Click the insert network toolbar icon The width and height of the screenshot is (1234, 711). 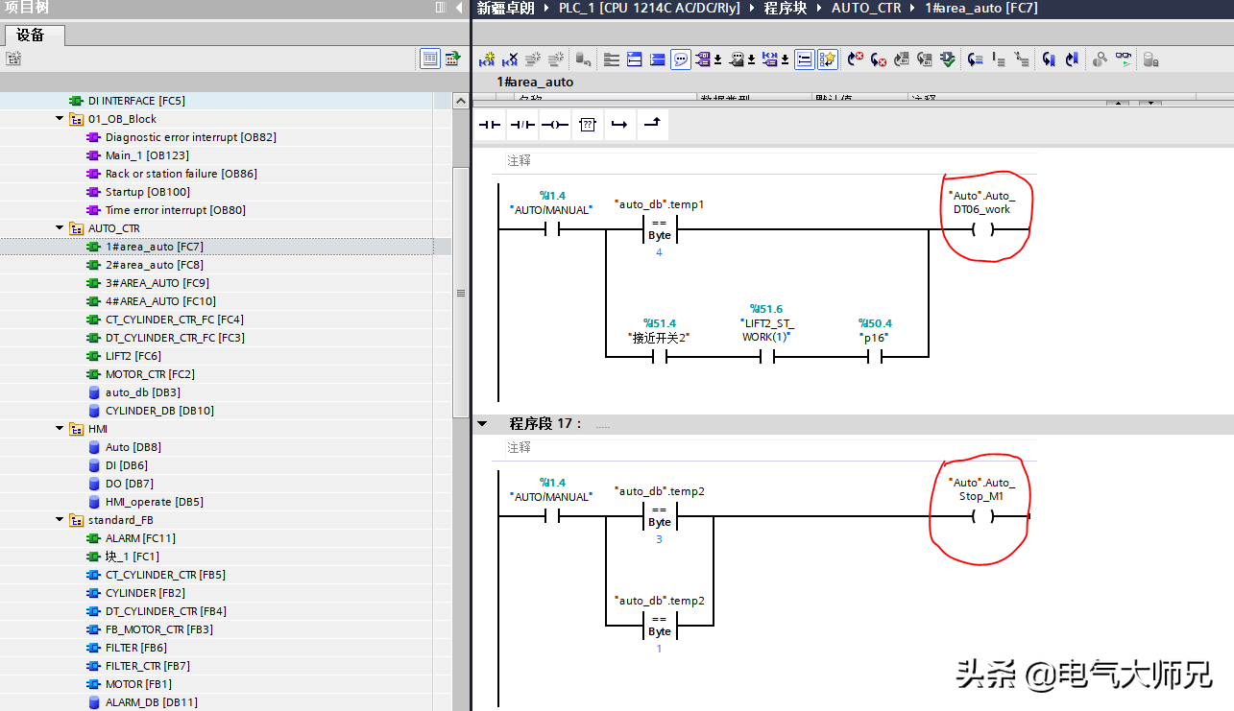pos(488,59)
